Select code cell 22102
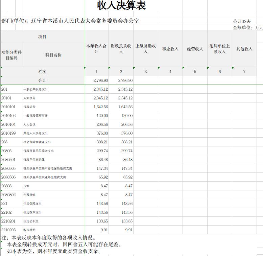Image resolution: width=263 pixels, height=256 pixels. tap(11, 212)
